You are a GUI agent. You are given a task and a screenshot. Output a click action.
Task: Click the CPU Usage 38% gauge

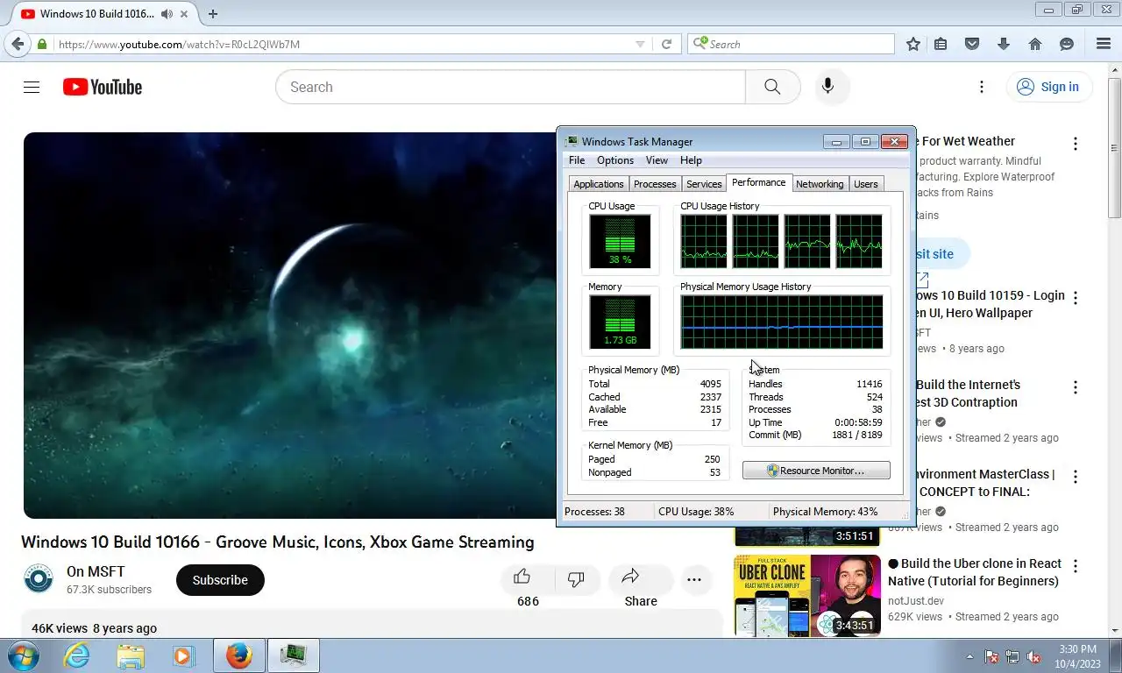pos(620,241)
